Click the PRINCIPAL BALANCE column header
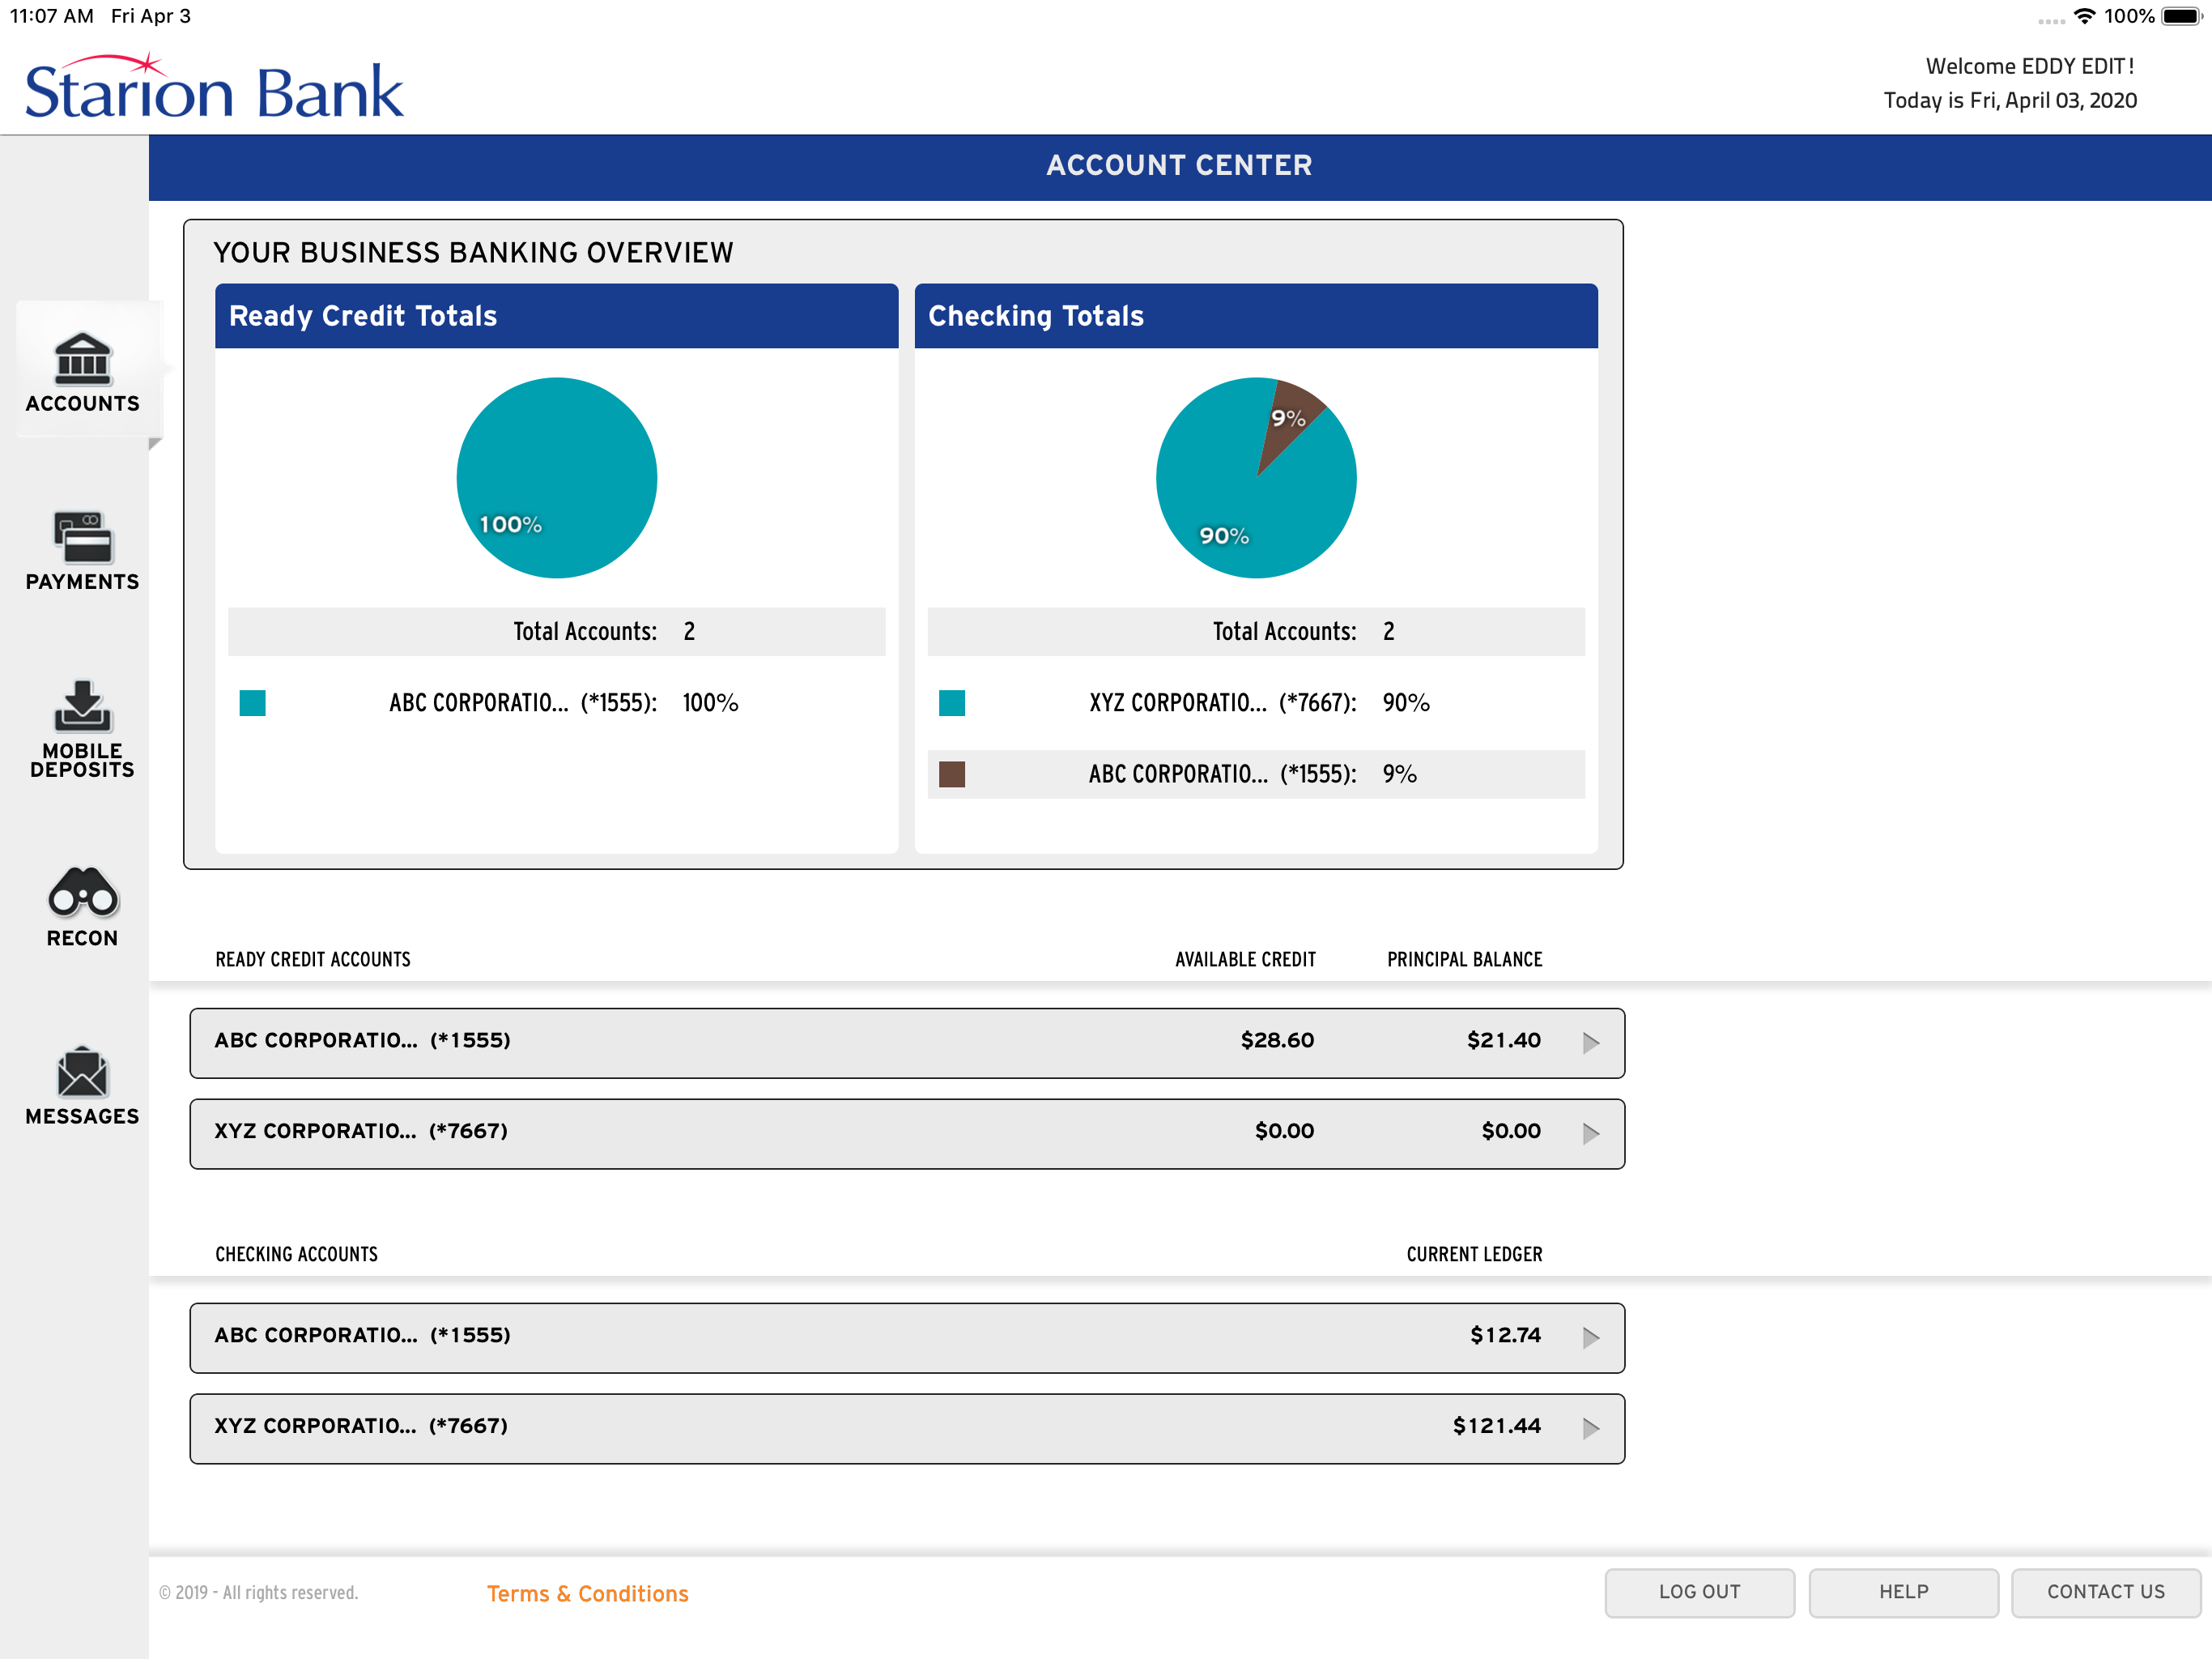This screenshot has width=2212, height=1659. pos(1464,958)
